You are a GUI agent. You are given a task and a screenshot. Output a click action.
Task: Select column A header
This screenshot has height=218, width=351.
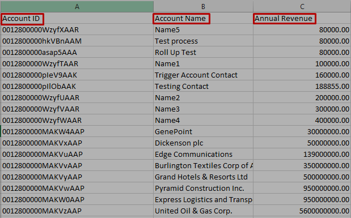[x=77, y=7]
